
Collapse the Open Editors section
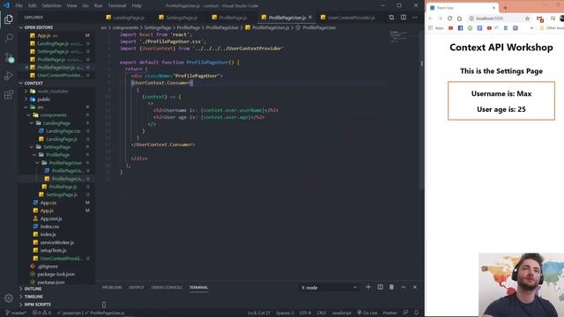pos(21,27)
